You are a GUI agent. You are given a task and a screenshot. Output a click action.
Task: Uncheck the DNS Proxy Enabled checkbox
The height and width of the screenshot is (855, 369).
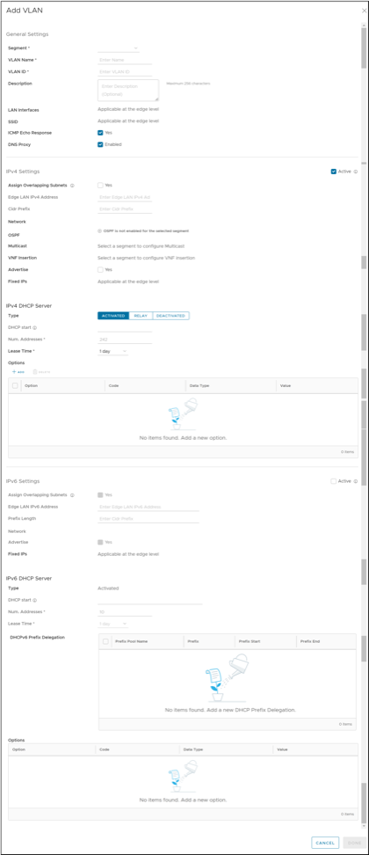coord(100,144)
